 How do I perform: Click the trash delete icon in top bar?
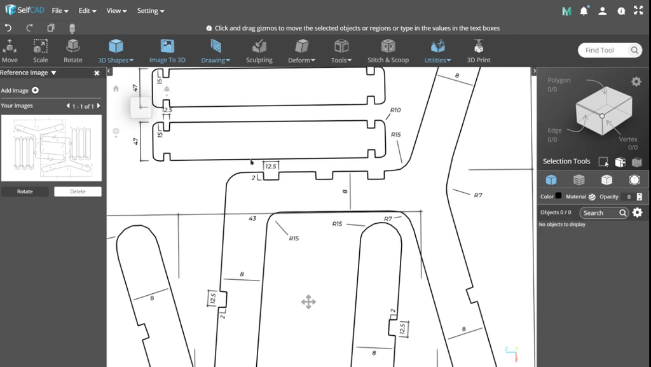(72, 28)
